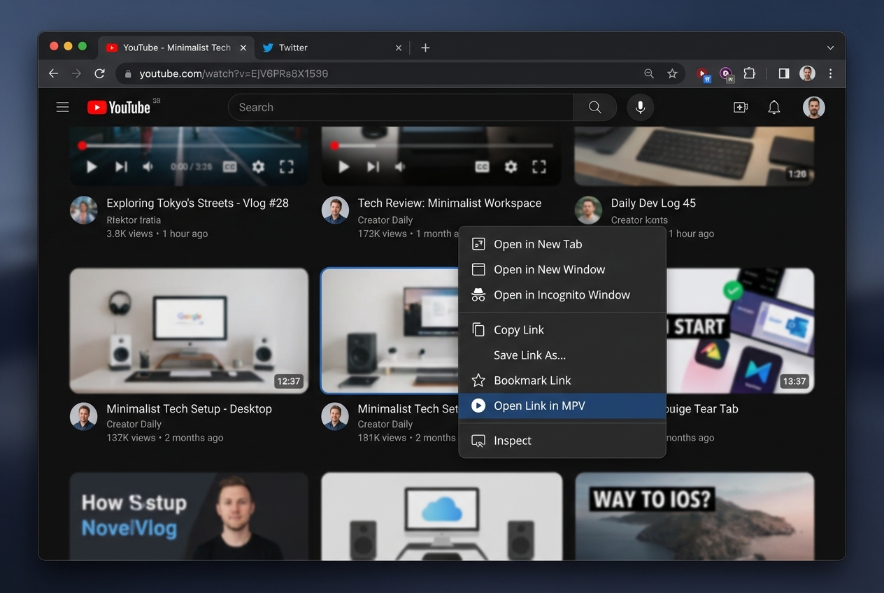Go back to previous page
The image size is (884, 593).
click(x=53, y=73)
